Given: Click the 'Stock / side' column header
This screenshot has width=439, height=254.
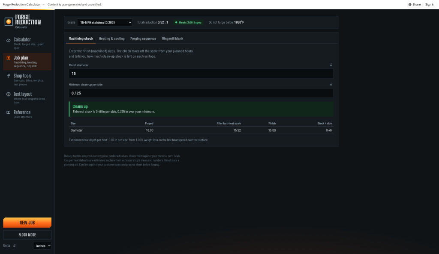Looking at the screenshot, I should [325, 124].
